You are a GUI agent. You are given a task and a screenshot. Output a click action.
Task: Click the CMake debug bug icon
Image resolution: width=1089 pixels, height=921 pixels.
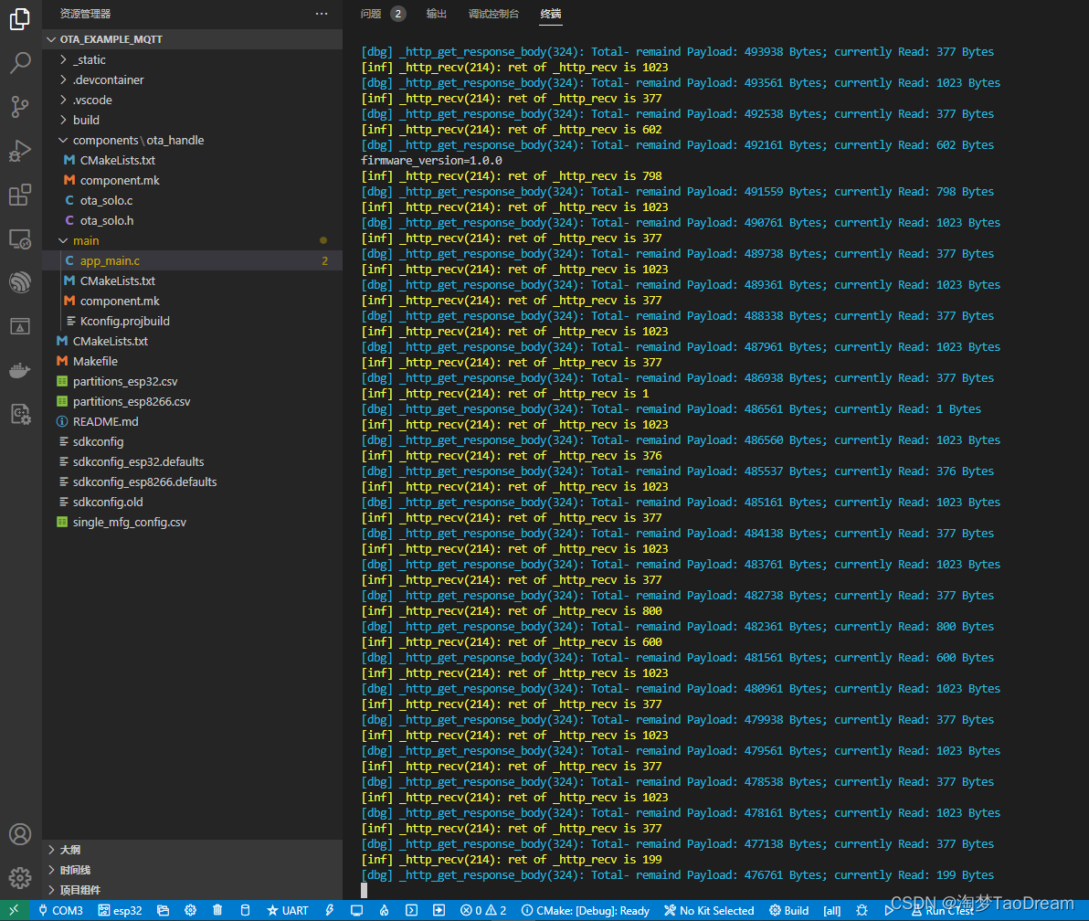(862, 910)
